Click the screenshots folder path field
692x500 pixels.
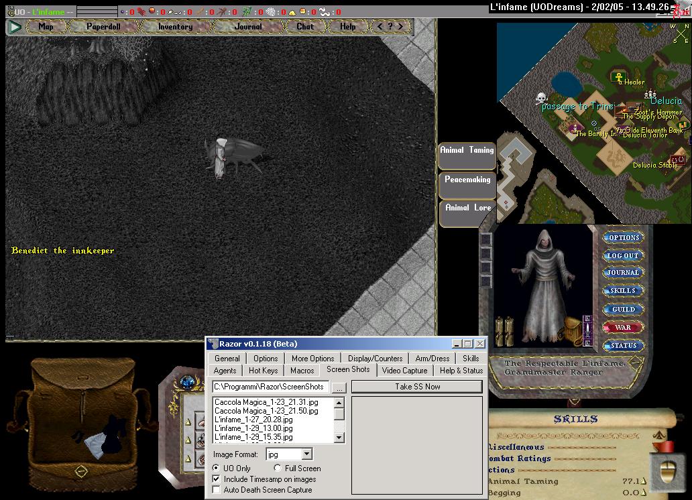270,387
